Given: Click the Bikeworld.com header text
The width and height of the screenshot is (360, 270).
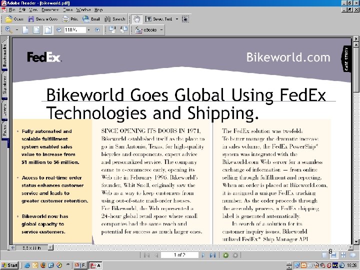Looking at the screenshot, I should pyautogui.click(x=288, y=57).
